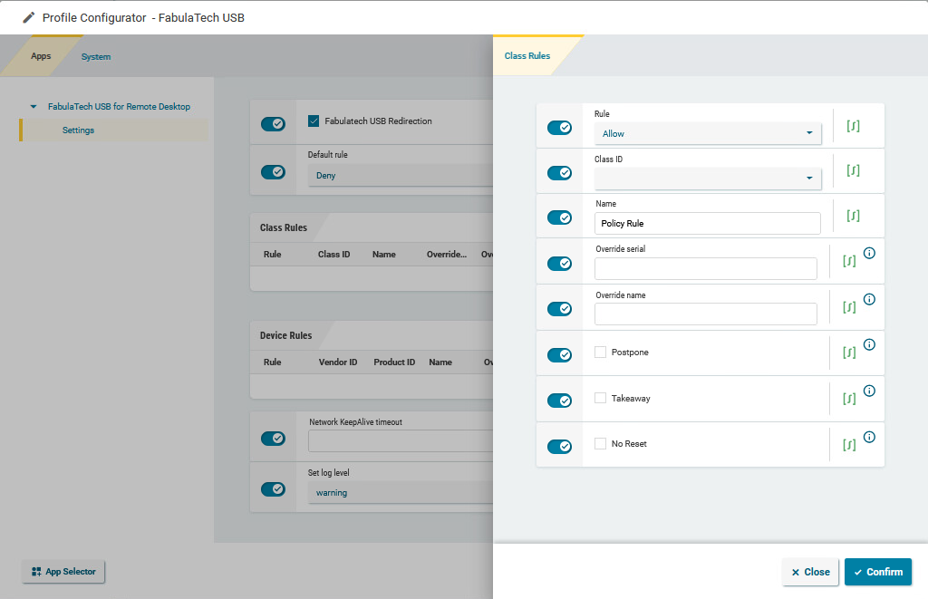Click inside the Name field containing Policy Rule
The width and height of the screenshot is (928, 599).
705,223
